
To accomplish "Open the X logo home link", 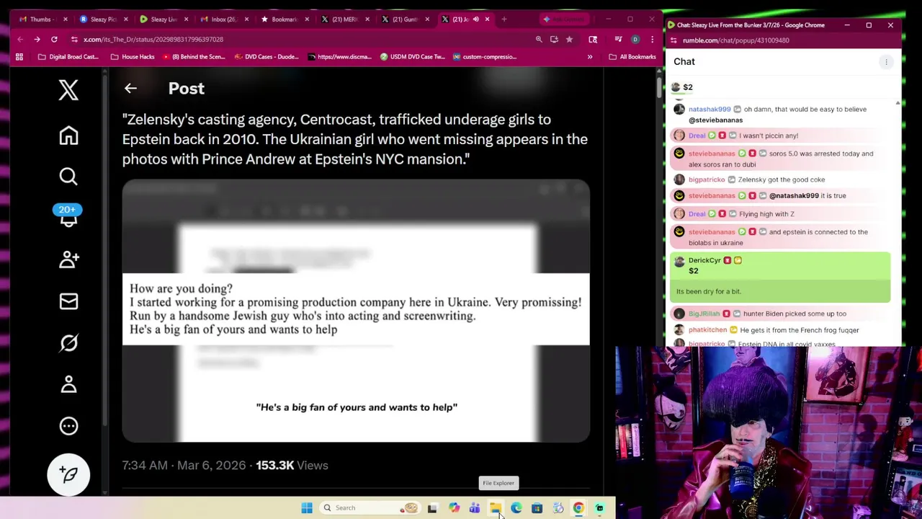I will (68, 90).
